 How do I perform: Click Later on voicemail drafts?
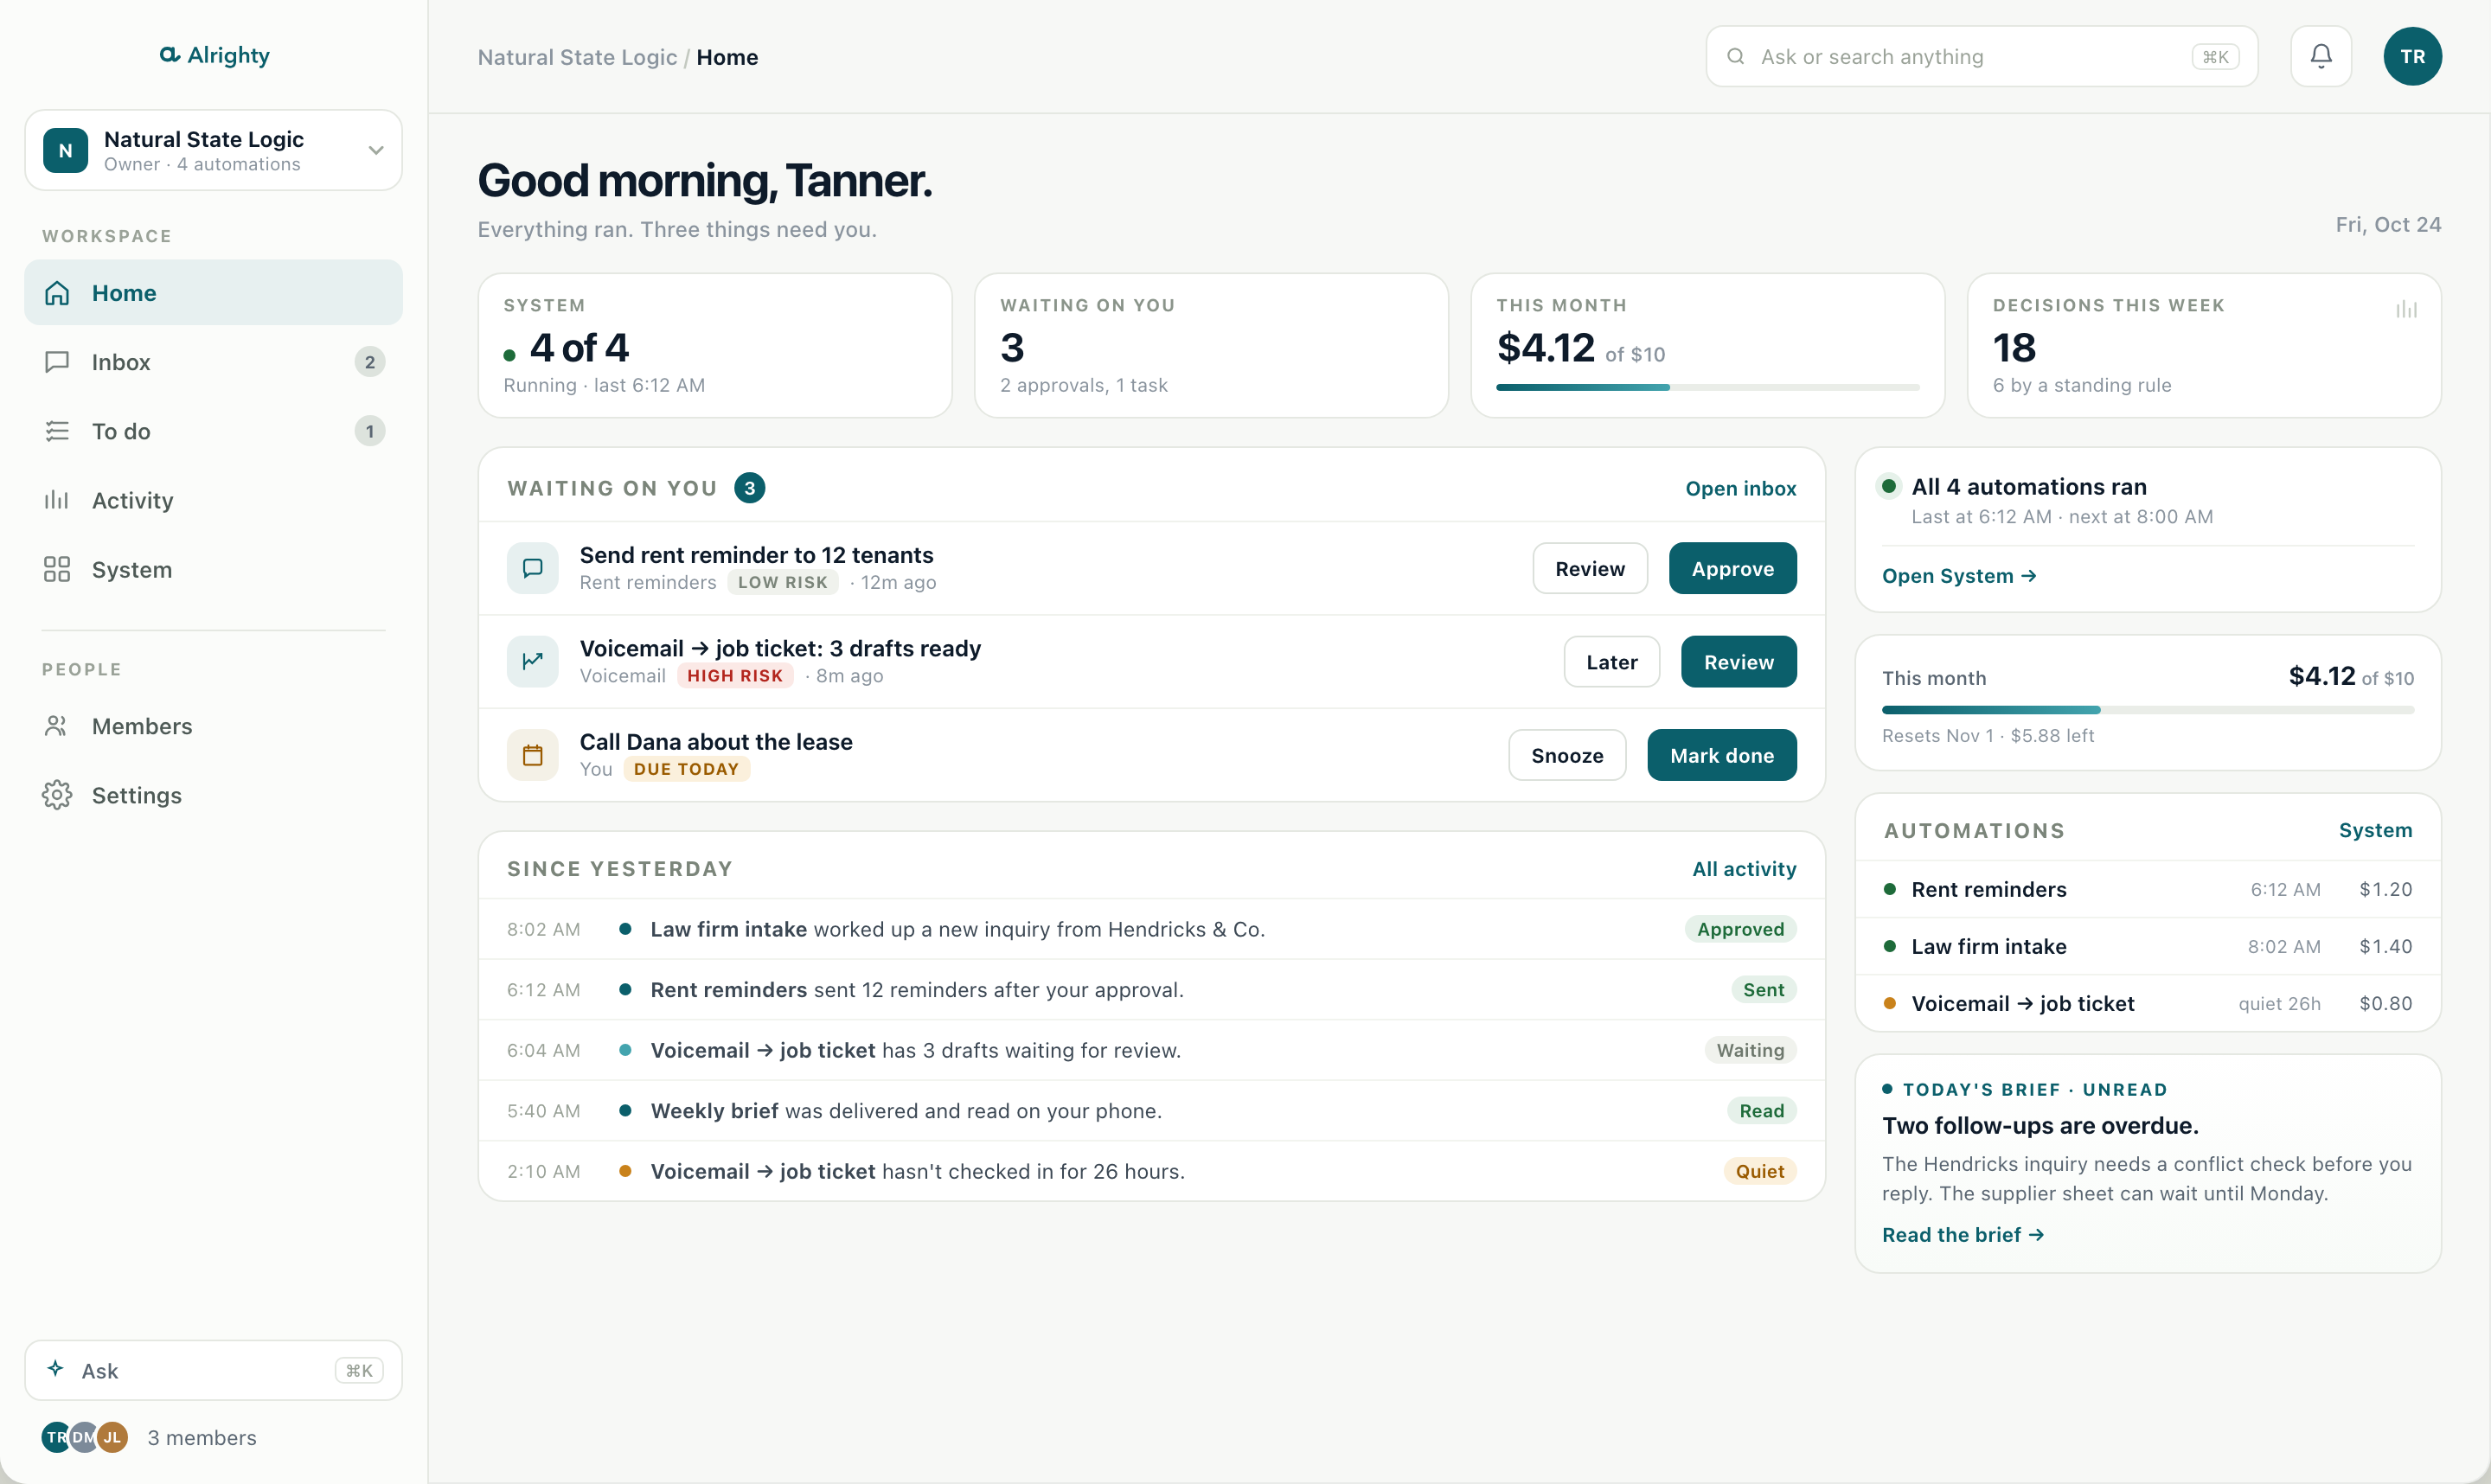pos(1611,660)
